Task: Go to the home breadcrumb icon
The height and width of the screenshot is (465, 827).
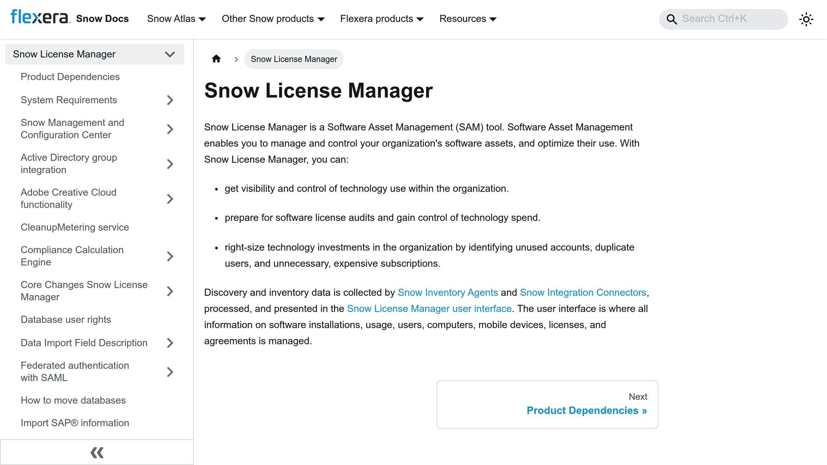Action: 216,59
